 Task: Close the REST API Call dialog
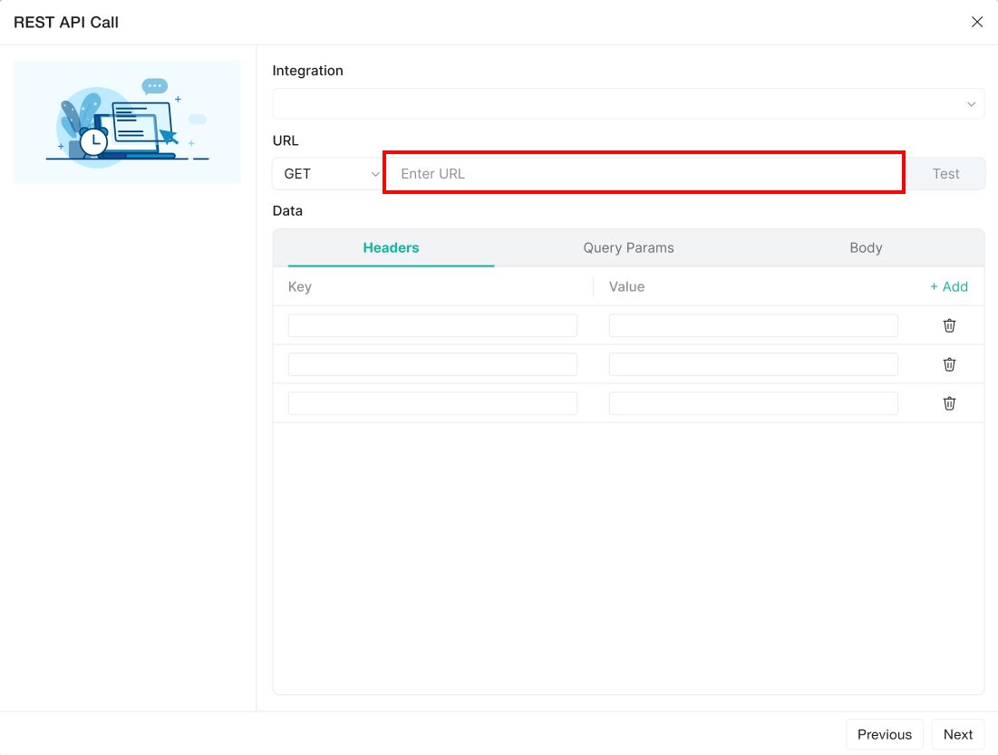click(977, 22)
